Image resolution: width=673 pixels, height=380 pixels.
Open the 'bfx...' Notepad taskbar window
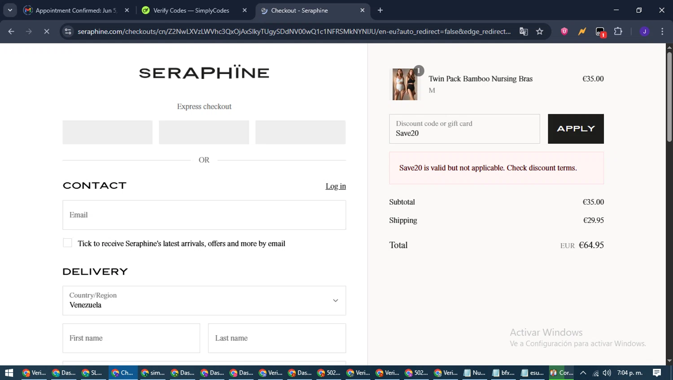tap(504, 373)
